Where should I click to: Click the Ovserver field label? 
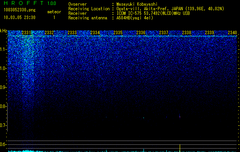pos(77,4)
